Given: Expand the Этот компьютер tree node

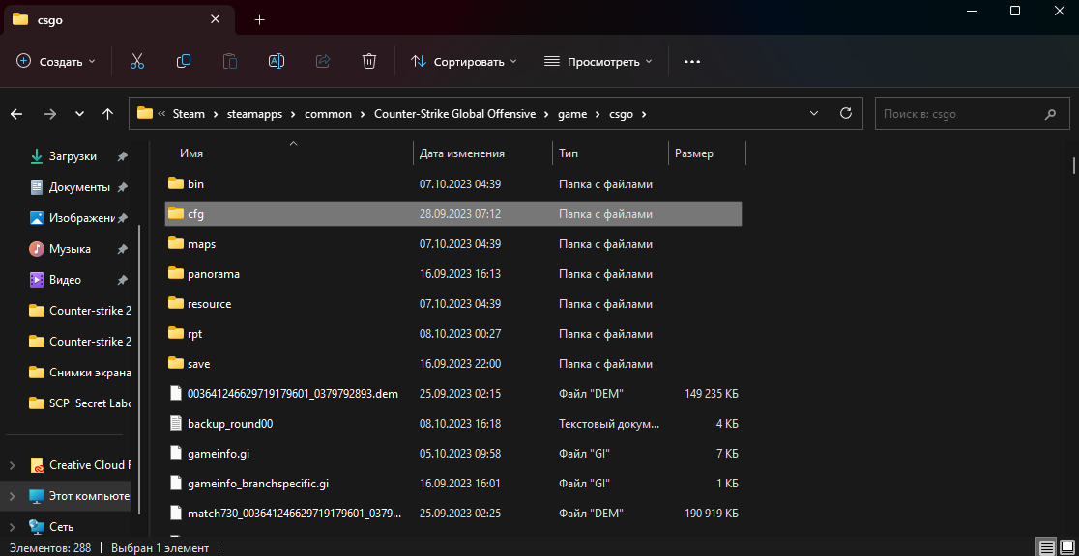Looking at the screenshot, I should click(x=12, y=496).
